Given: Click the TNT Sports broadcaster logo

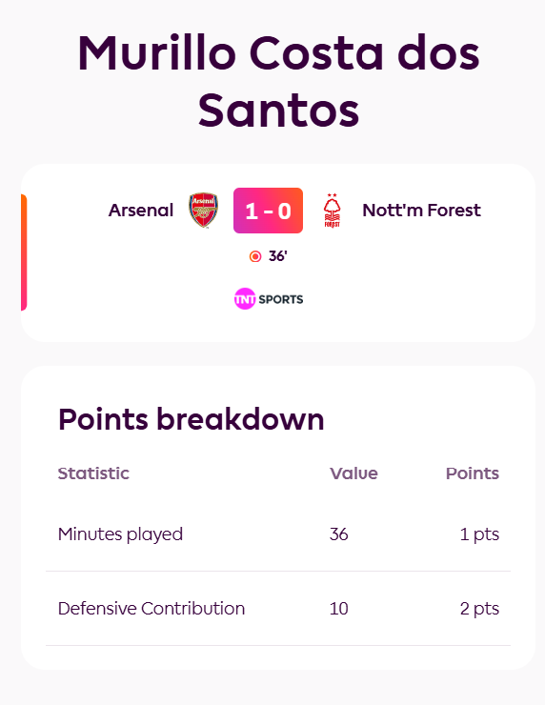Looking at the screenshot, I should tap(269, 299).
